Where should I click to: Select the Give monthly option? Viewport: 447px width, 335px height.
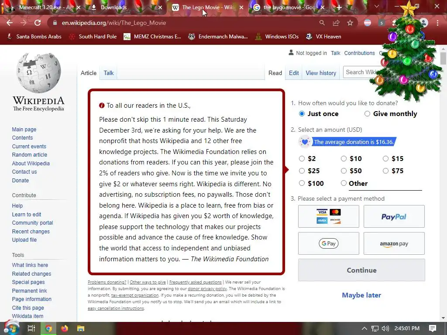(x=367, y=114)
